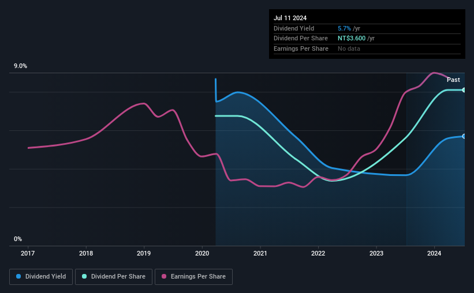Viewport: 474px width, 293px height.
Task: Click the 5.7% Dividend Yield tooltip value
Action: tap(344, 28)
